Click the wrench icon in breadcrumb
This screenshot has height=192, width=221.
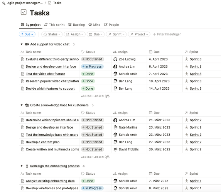click(x=4, y=3)
